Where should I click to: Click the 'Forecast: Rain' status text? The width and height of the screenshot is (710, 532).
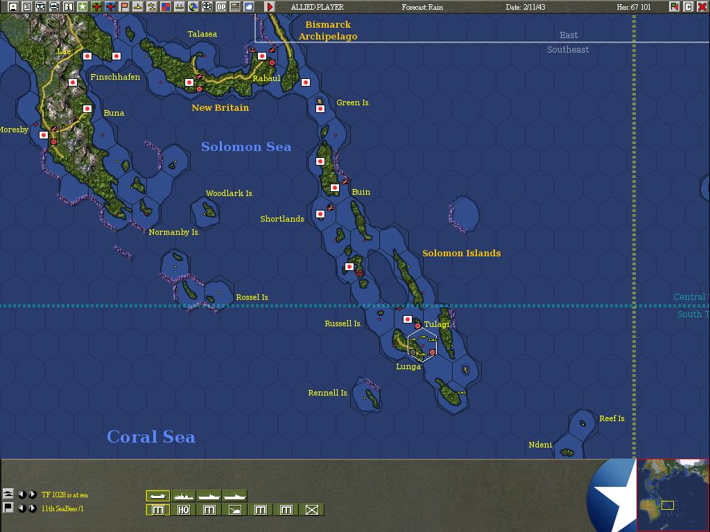(x=422, y=7)
